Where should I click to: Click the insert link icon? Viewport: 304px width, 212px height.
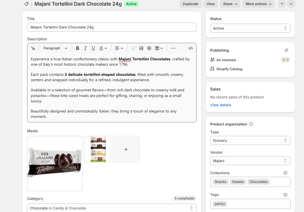(x=133, y=48)
